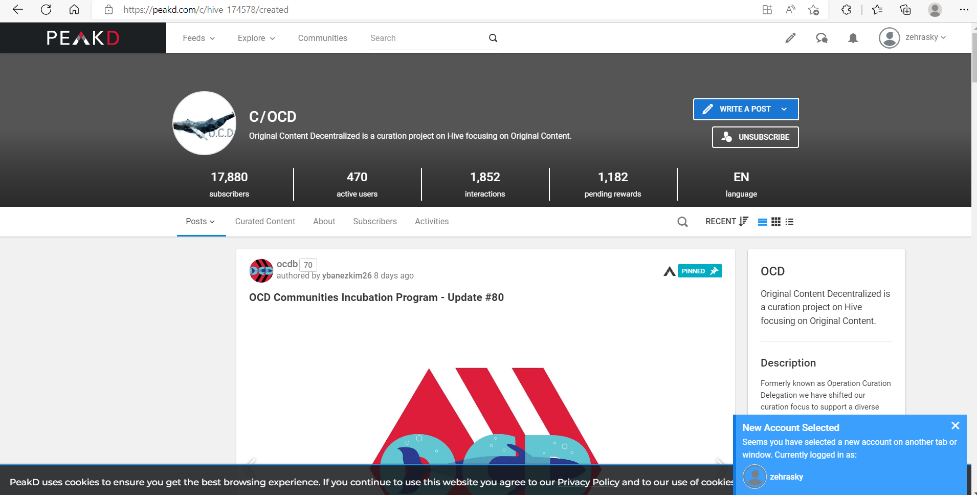Click the Description heading in the sidebar

click(788, 363)
